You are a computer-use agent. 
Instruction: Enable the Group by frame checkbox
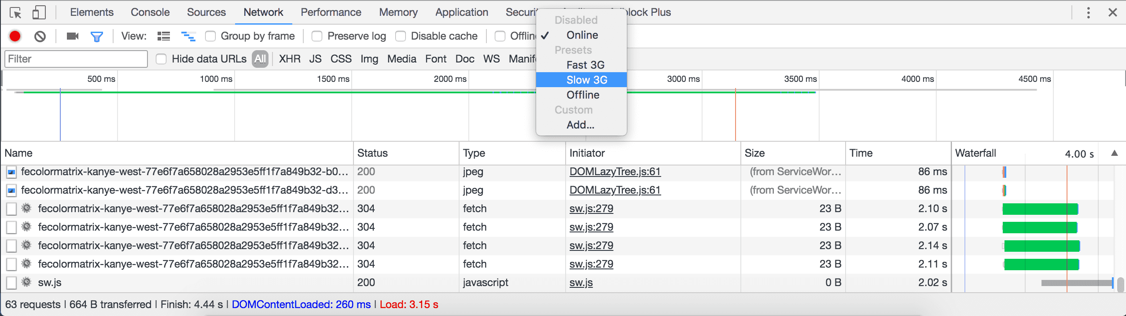(210, 36)
